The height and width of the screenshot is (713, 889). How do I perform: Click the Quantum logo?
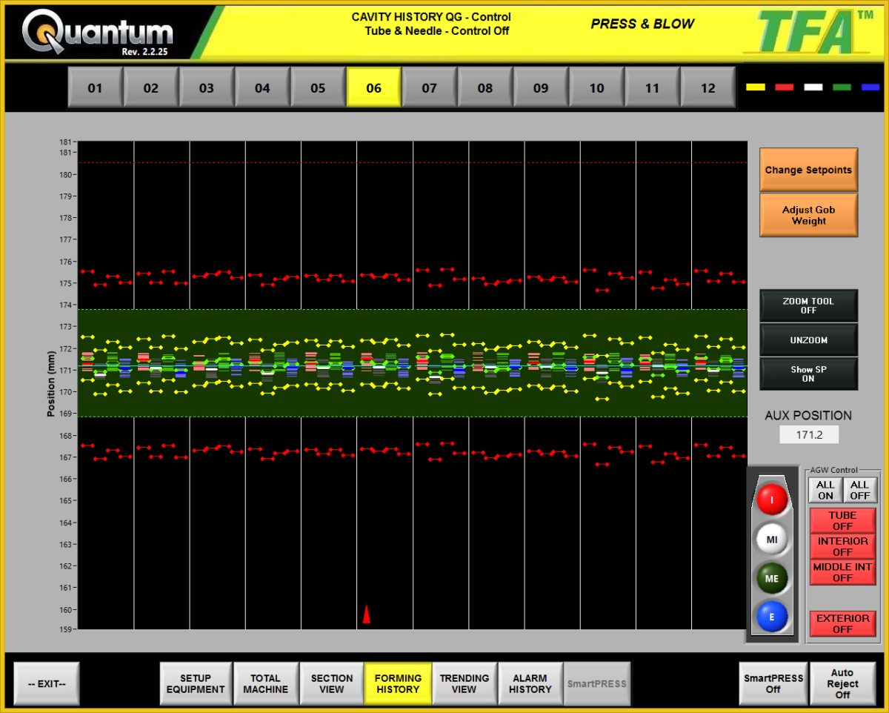98,32
